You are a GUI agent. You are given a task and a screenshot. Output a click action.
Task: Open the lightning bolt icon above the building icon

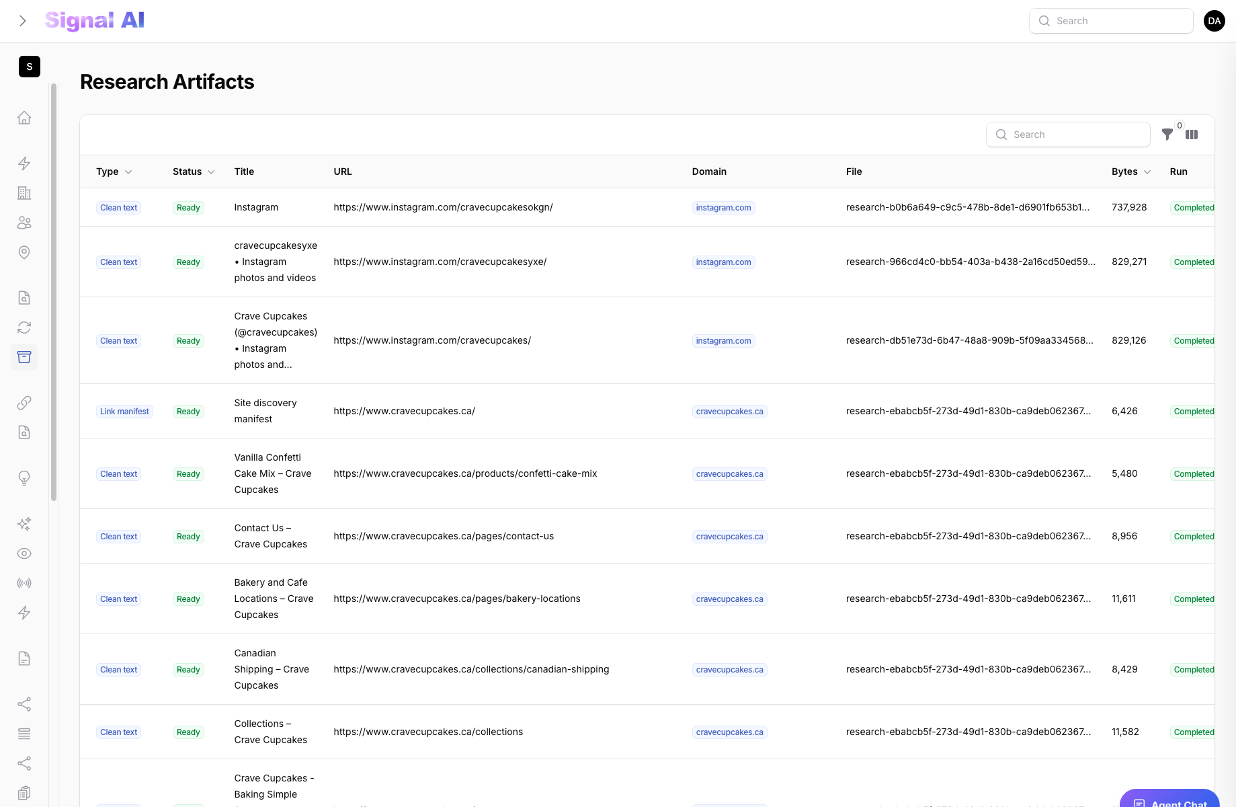coord(24,163)
